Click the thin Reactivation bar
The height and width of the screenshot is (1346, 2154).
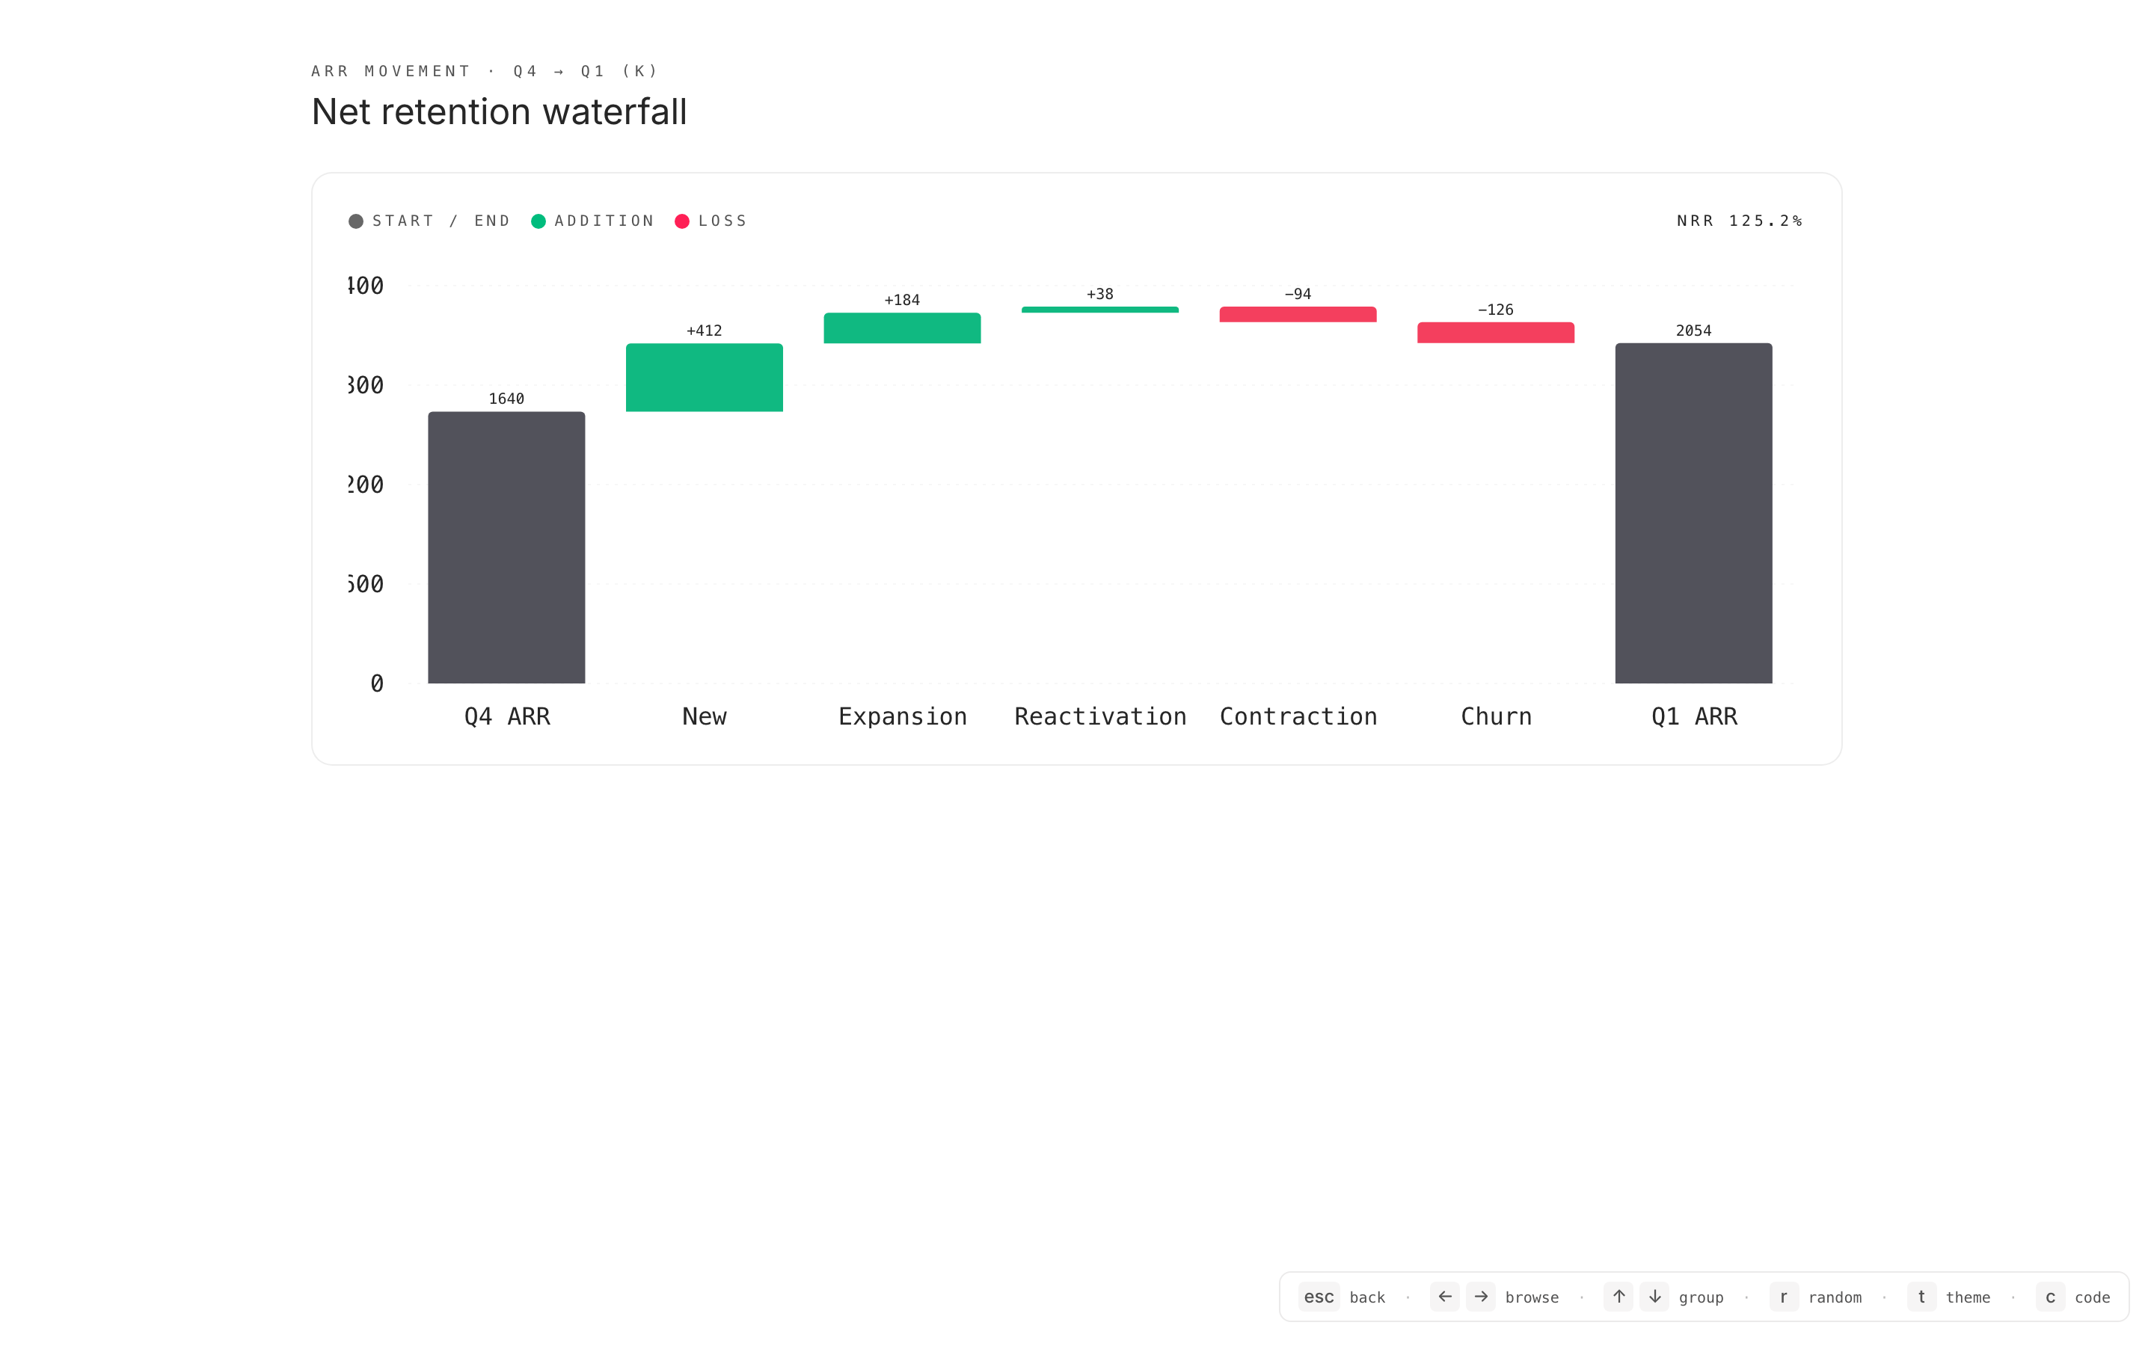point(1099,310)
